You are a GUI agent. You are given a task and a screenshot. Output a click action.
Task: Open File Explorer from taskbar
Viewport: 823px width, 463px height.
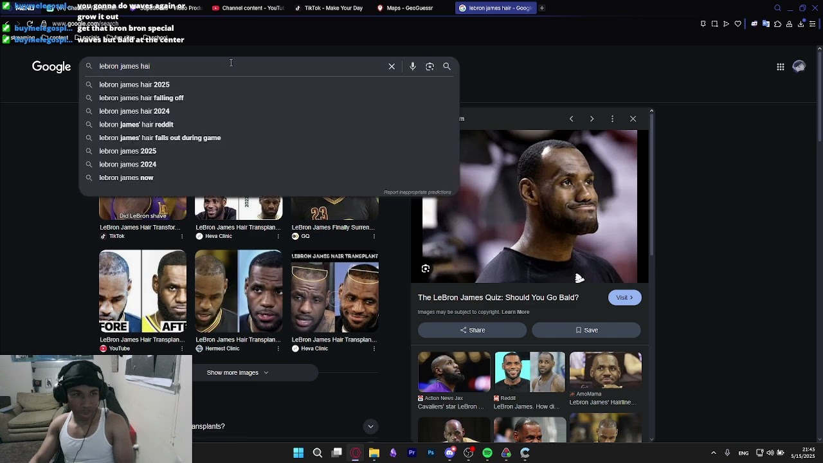(x=374, y=453)
